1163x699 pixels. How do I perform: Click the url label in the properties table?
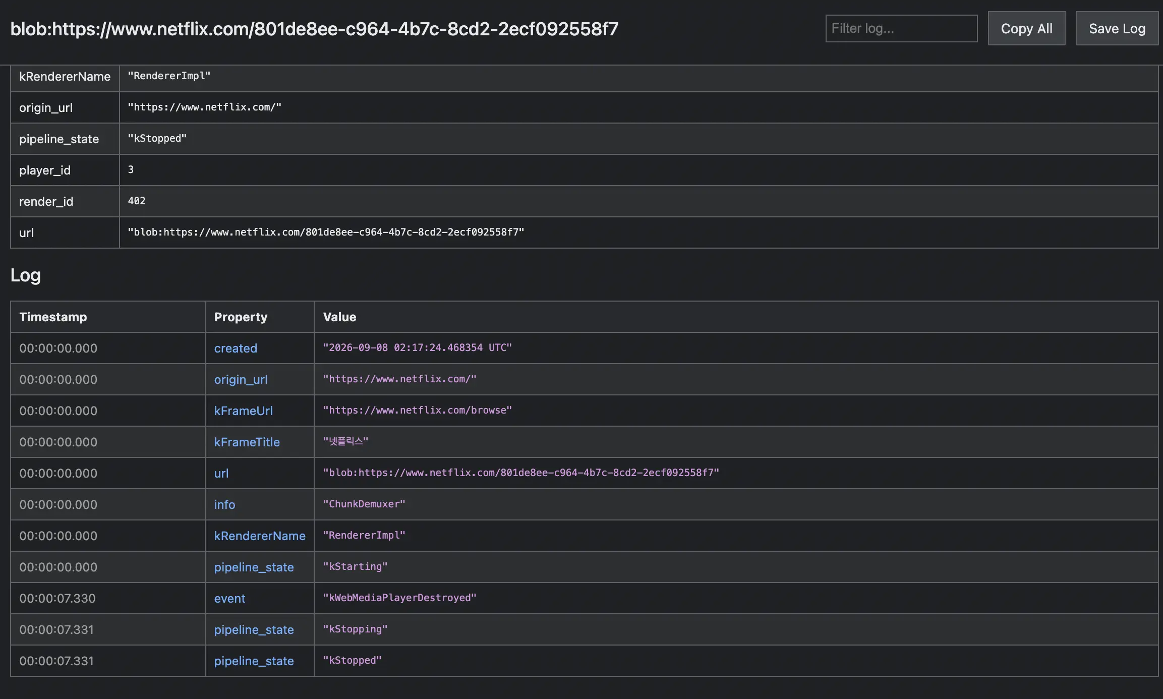tap(26, 232)
